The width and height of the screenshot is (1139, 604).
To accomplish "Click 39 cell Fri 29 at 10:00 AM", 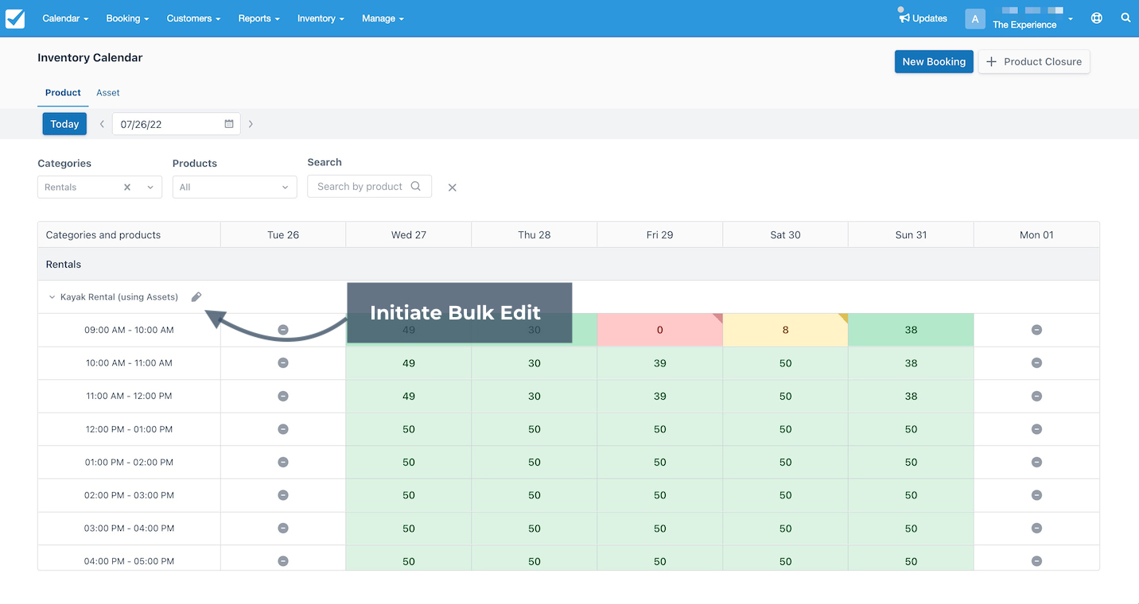I will pos(660,363).
